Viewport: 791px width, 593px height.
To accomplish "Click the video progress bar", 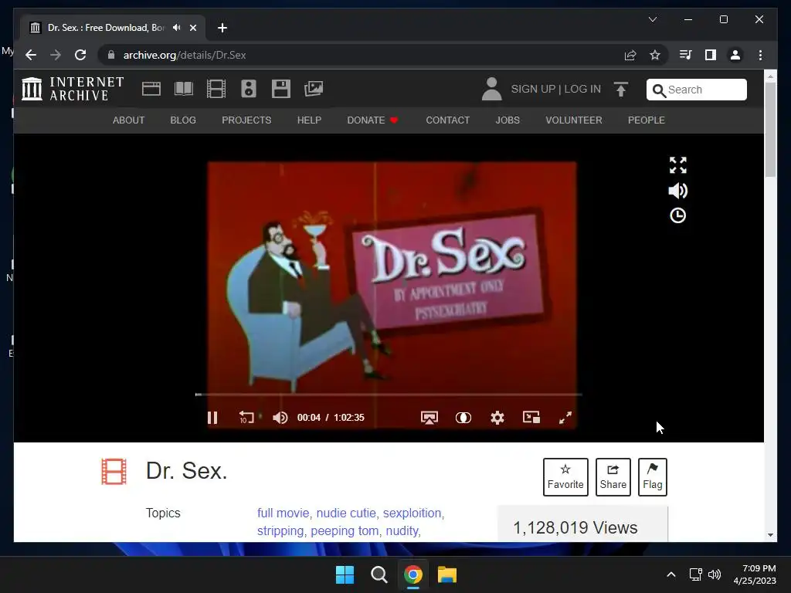I will (389, 395).
